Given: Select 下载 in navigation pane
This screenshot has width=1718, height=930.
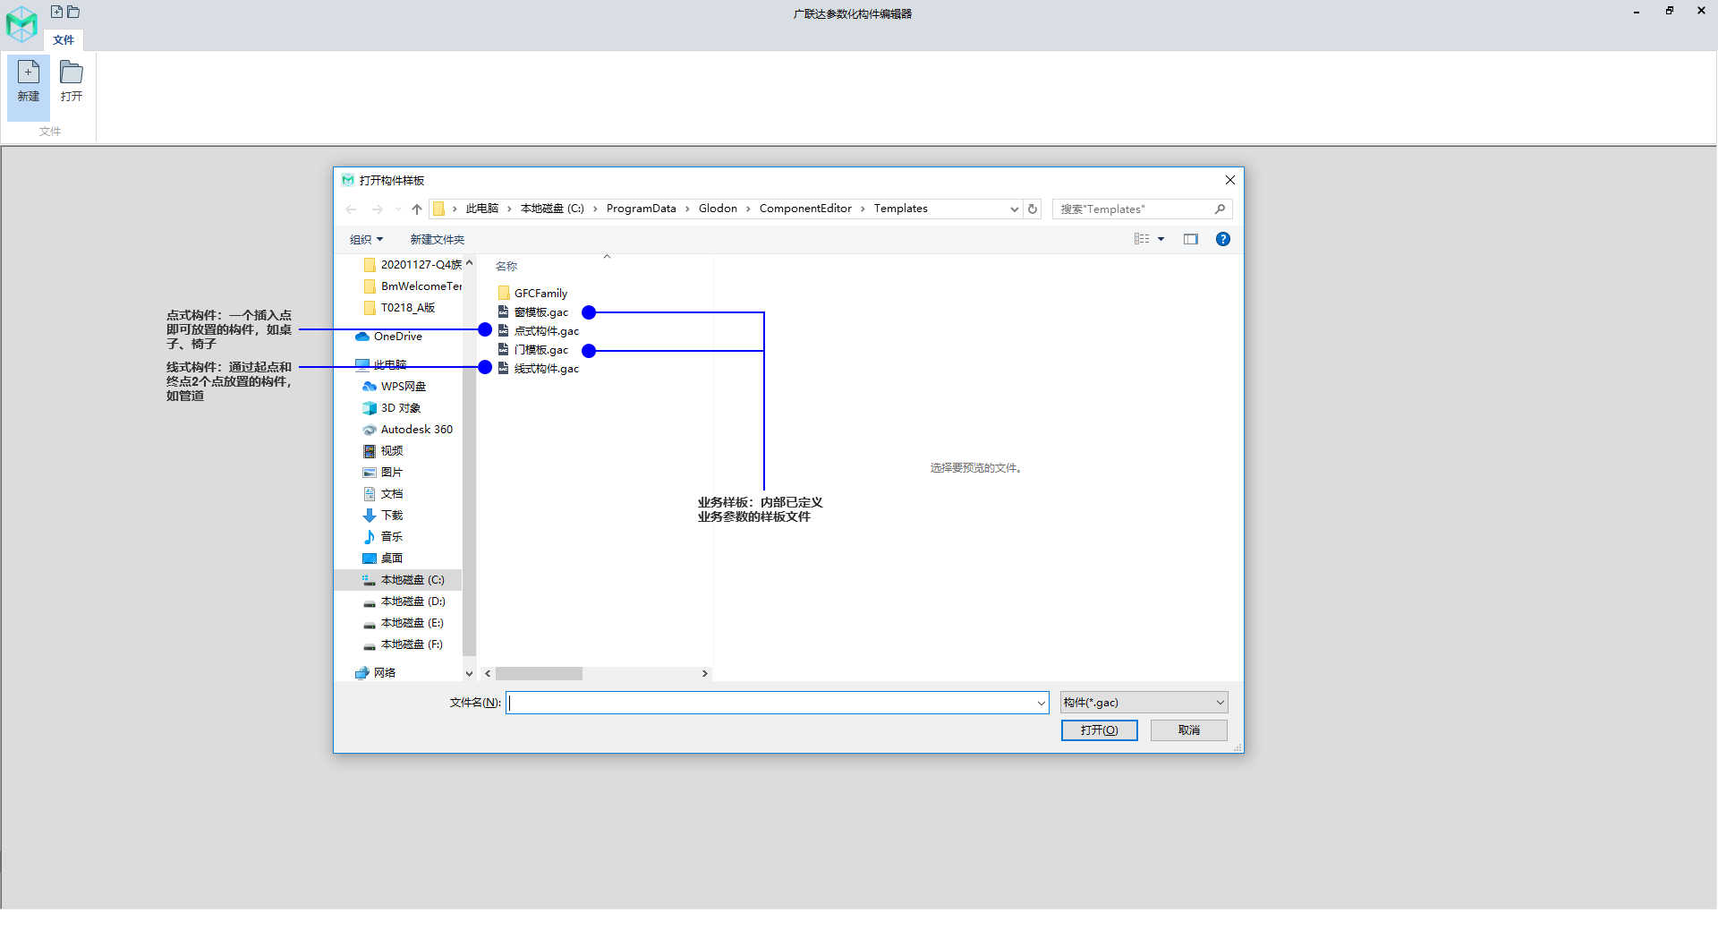Looking at the screenshot, I should 383,516.
